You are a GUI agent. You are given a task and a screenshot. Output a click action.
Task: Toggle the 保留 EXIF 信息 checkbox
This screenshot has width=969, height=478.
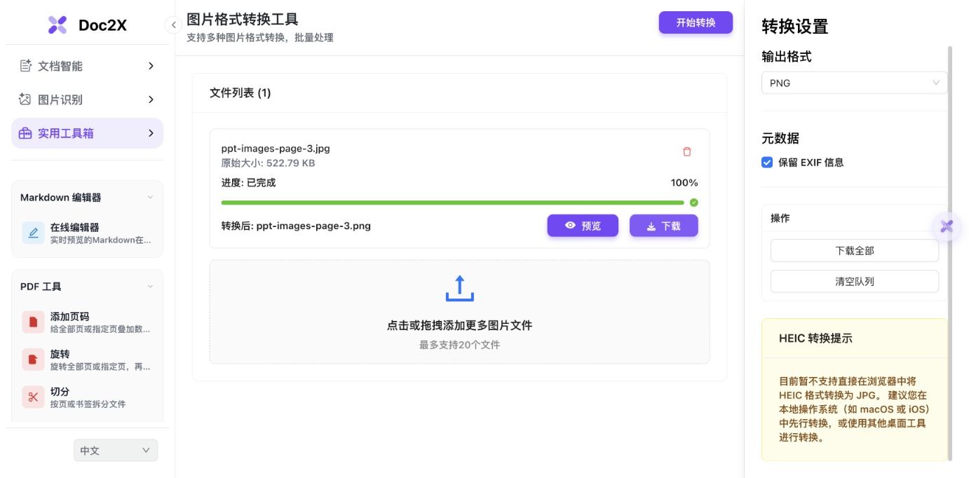click(767, 162)
